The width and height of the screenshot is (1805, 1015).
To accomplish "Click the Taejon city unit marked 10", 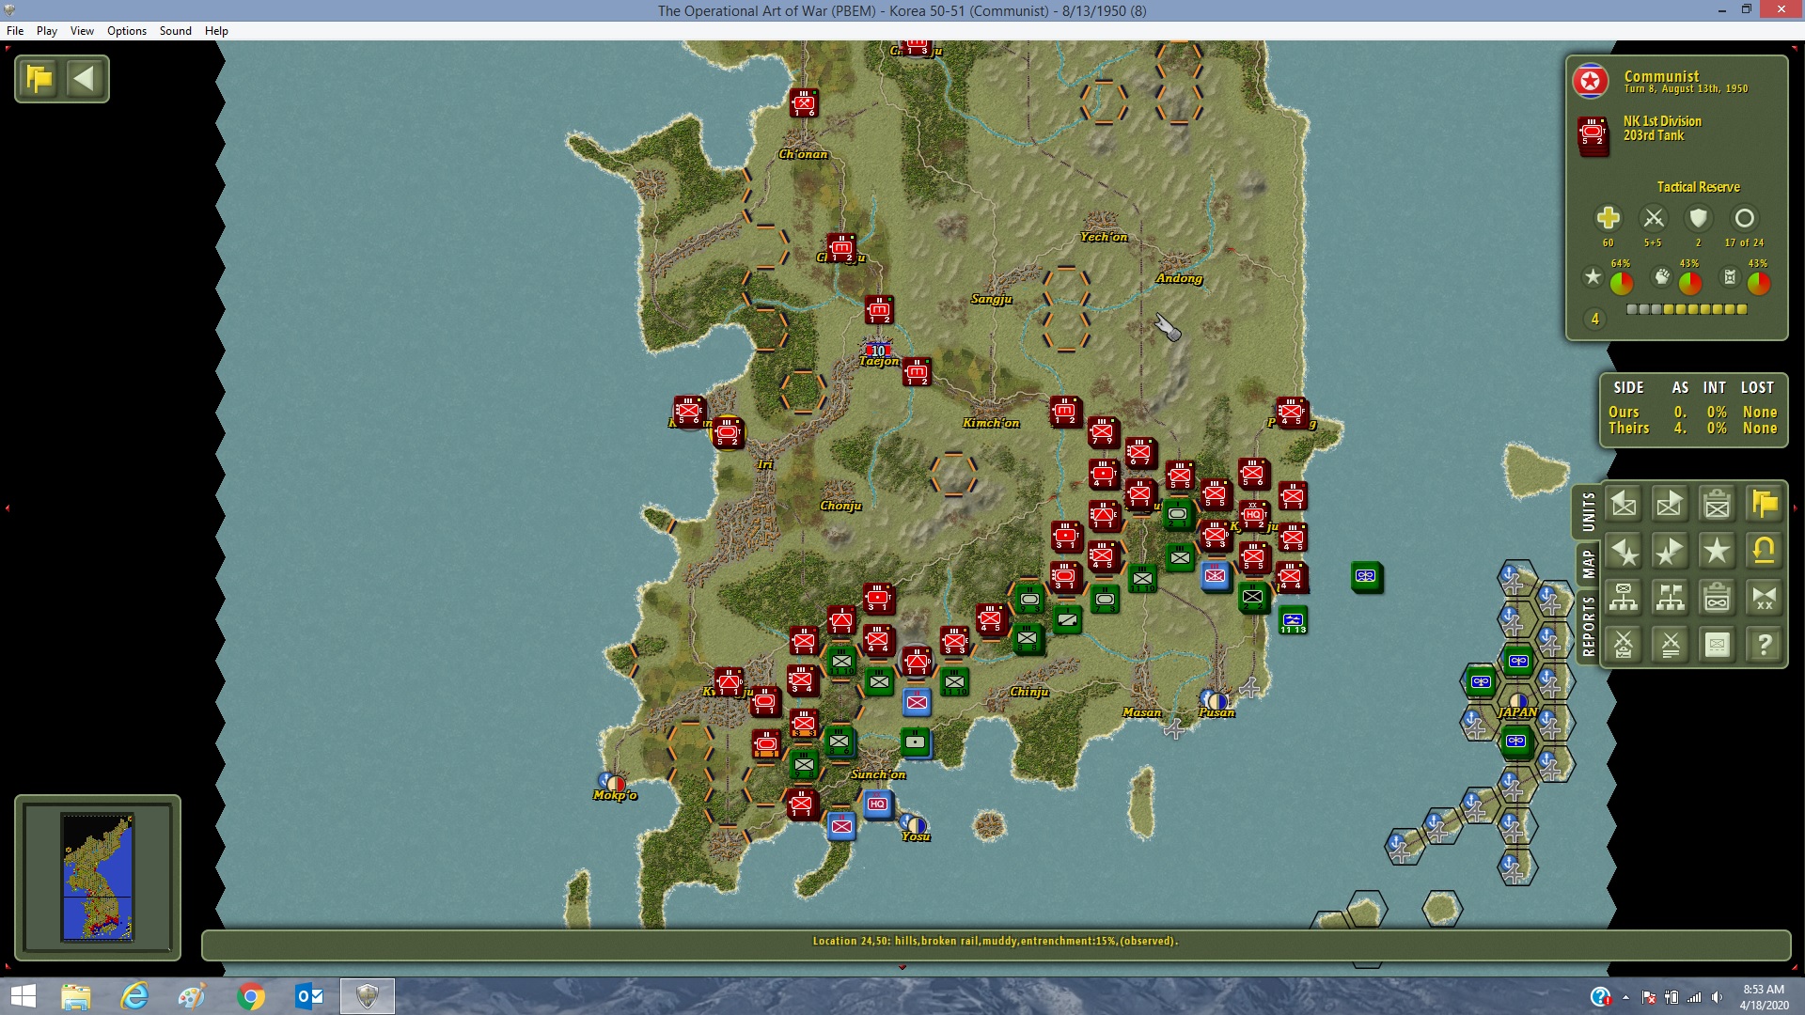I will tap(878, 350).
